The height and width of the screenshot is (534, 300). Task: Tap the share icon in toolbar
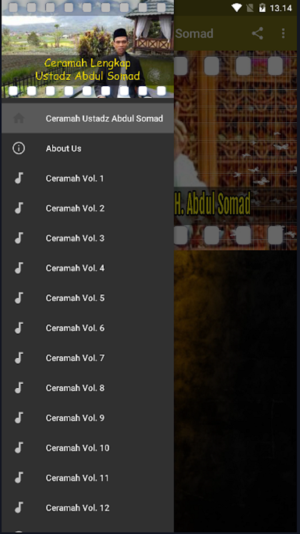(257, 33)
